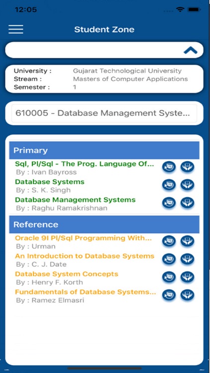The width and height of the screenshot is (210, 373).
Task: Open Sql, Pl/Sql book title link
Action: [85, 164]
